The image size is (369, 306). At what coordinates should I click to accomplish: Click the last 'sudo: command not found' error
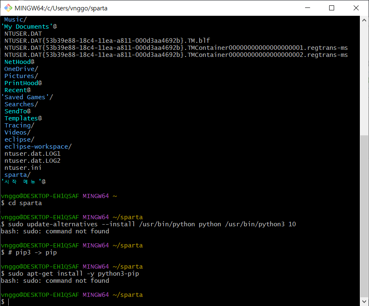[x=55, y=281]
